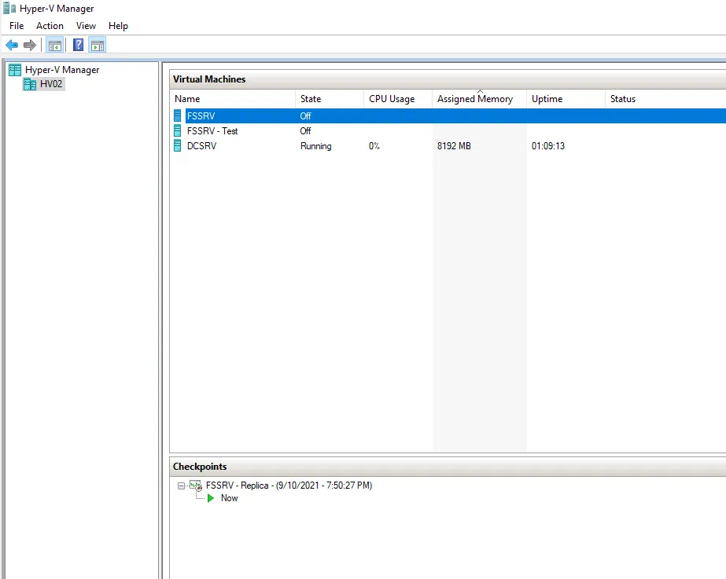Sort by the Assigned Memory column header
The width and height of the screenshot is (726, 579).
click(475, 99)
